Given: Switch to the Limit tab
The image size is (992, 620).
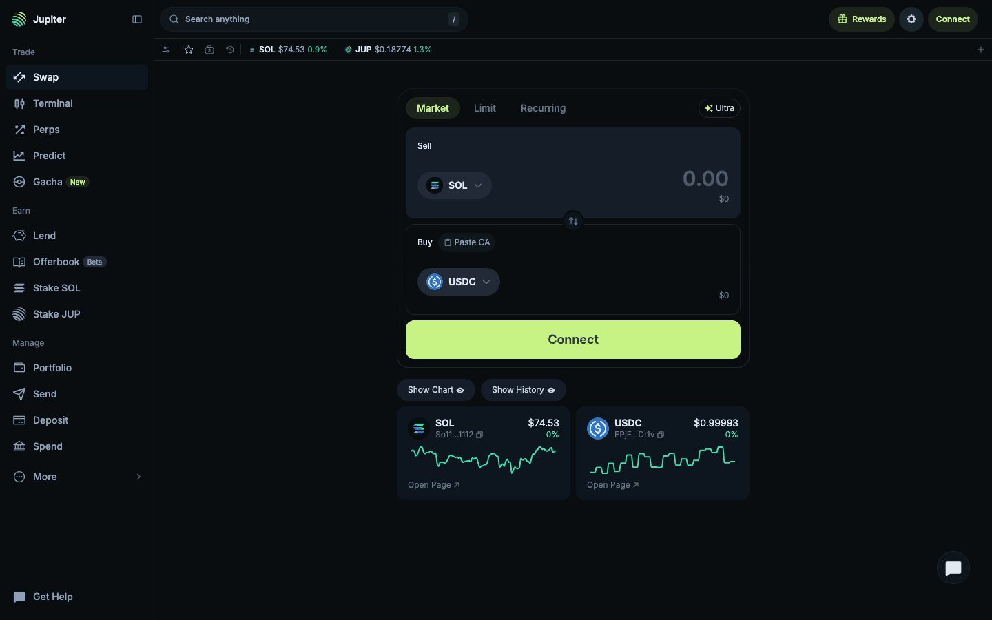Looking at the screenshot, I should click(x=485, y=108).
